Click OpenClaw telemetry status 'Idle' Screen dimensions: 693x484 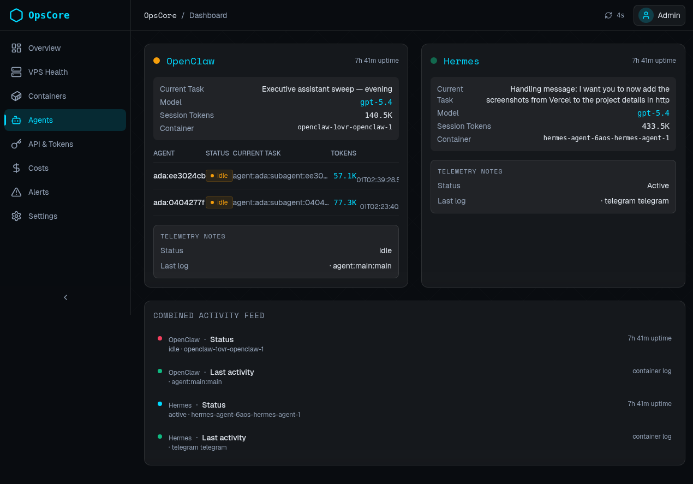tap(385, 250)
